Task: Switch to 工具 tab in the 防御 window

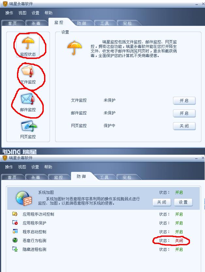Action: pos(104,177)
